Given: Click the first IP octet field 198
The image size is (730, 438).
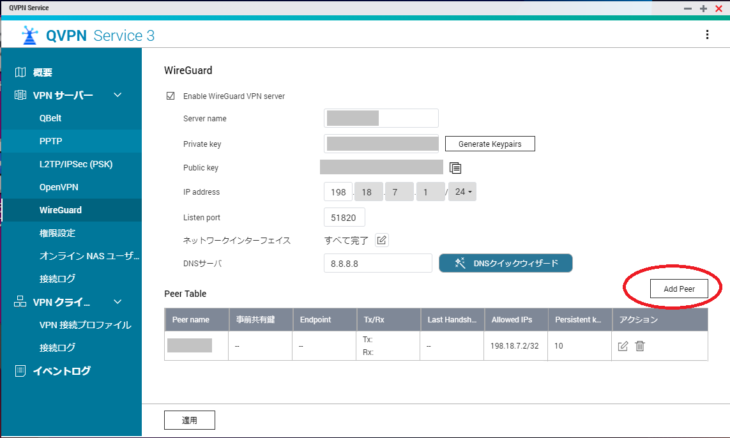Looking at the screenshot, I should (x=338, y=192).
